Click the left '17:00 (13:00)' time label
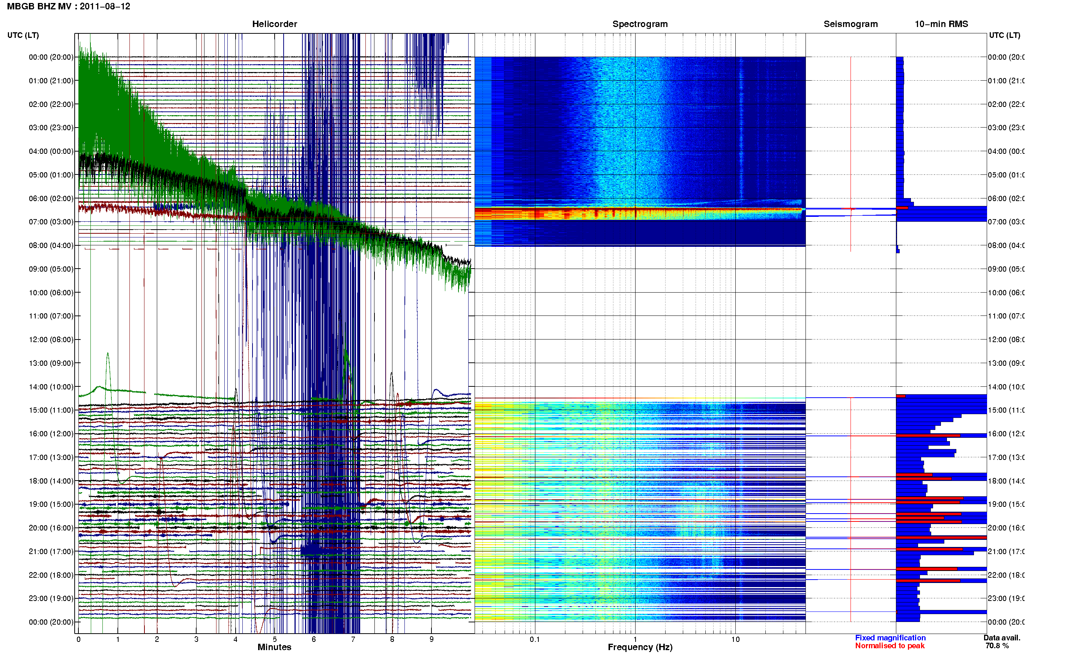 pyautogui.click(x=51, y=457)
